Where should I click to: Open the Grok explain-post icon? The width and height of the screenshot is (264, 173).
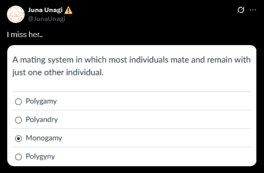click(x=241, y=10)
